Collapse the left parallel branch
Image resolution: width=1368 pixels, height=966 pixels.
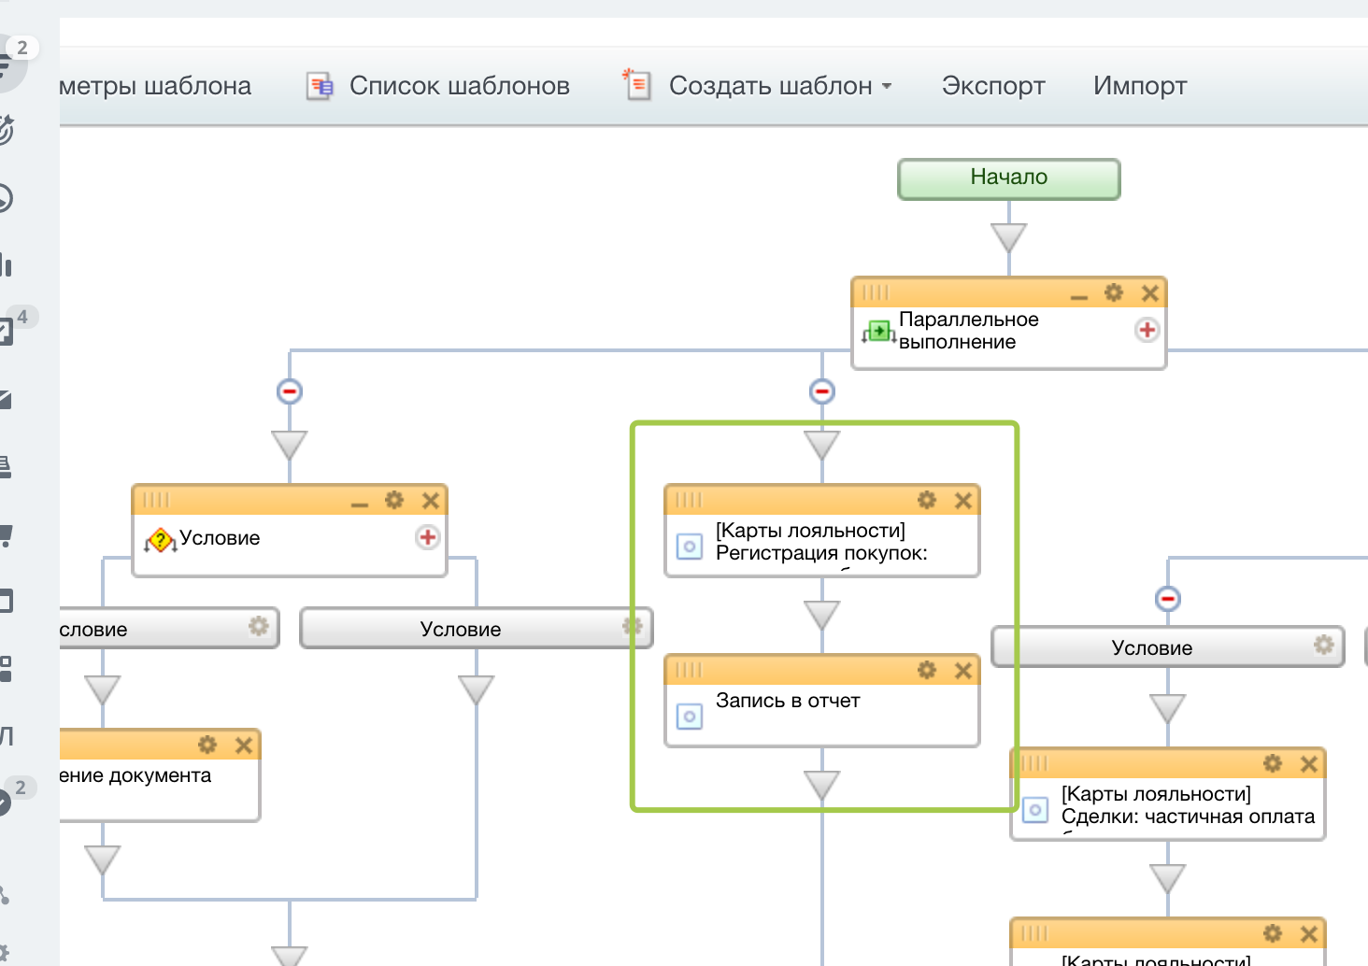(x=290, y=391)
